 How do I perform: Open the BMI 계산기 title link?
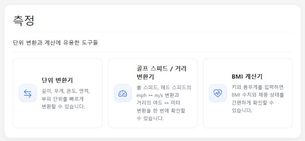coord(247,76)
